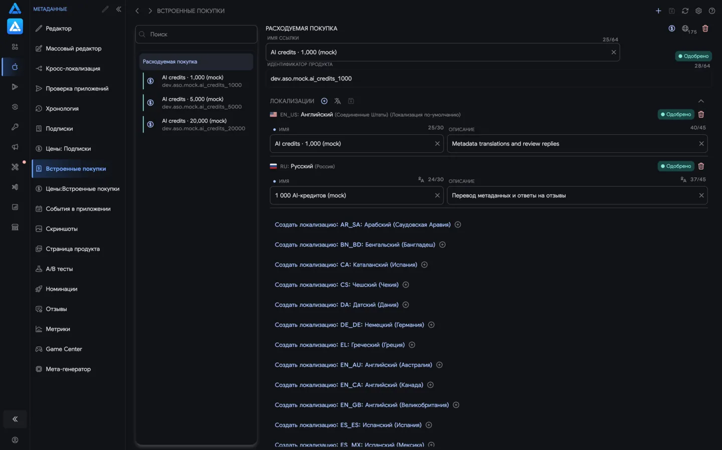722x450 pixels.
Task: Delete the EN_US localization with trash icon
Action: (701, 114)
